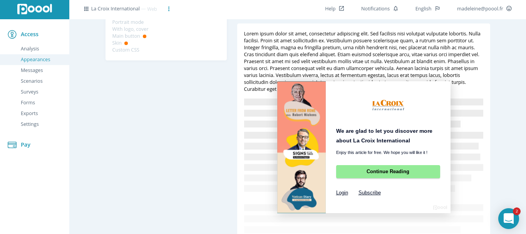
Task: Open Exports in sidebar
Action: 29,113
